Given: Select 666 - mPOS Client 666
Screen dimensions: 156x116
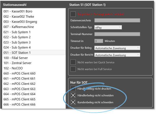Looking at the screenshot, I should click(34, 104).
